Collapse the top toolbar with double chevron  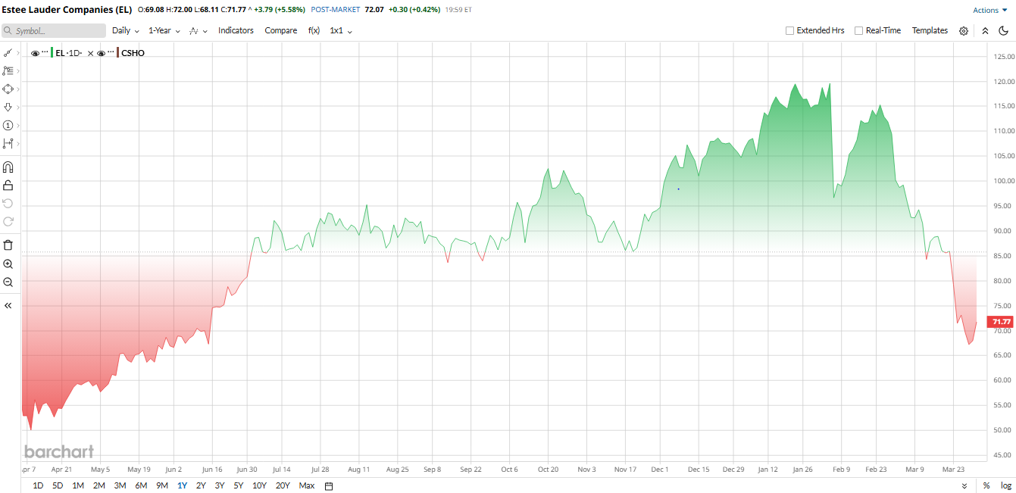click(985, 31)
